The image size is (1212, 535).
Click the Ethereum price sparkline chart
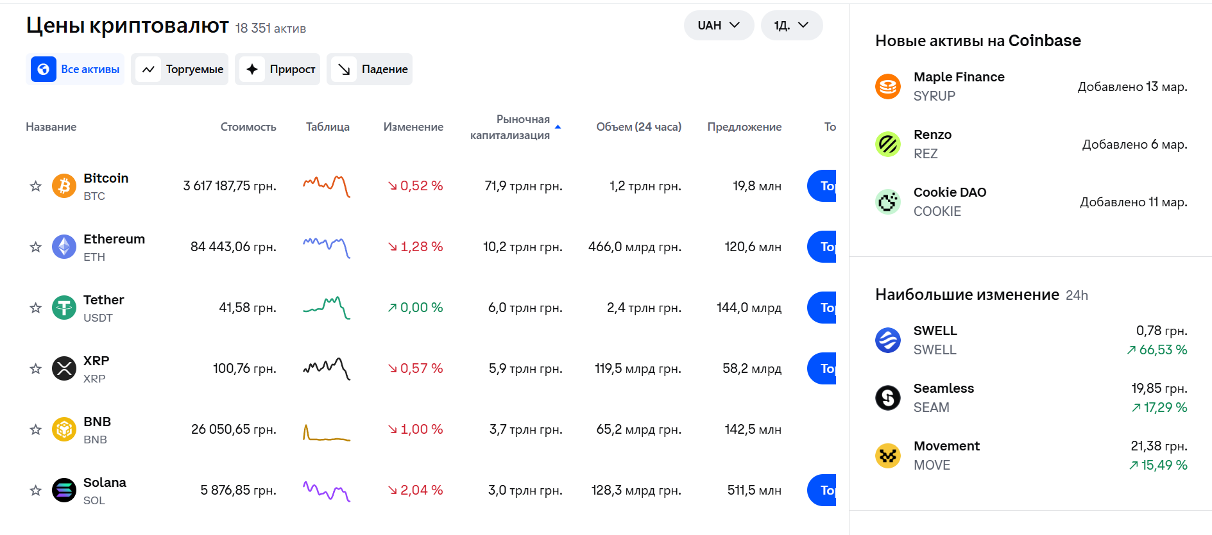(x=327, y=247)
